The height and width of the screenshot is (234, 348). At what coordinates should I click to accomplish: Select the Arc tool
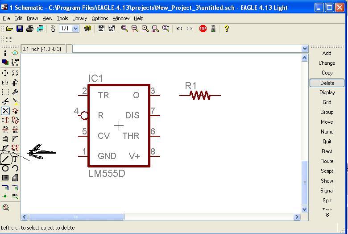click(x=15, y=168)
